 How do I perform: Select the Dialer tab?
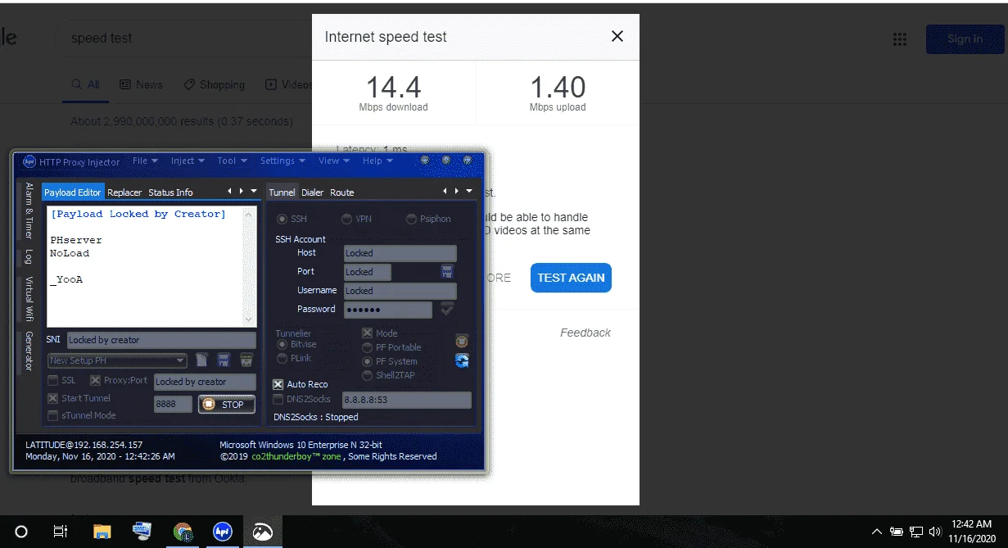click(x=313, y=192)
